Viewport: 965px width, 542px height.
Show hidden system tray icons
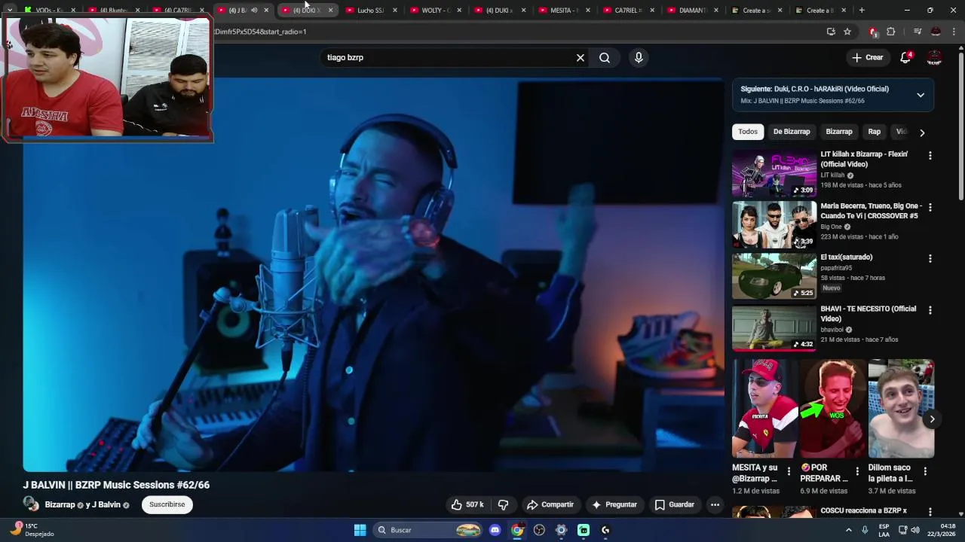pyautogui.click(x=849, y=530)
